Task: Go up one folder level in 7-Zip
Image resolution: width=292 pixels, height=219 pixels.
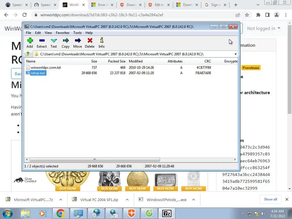Action: [x=28, y=54]
